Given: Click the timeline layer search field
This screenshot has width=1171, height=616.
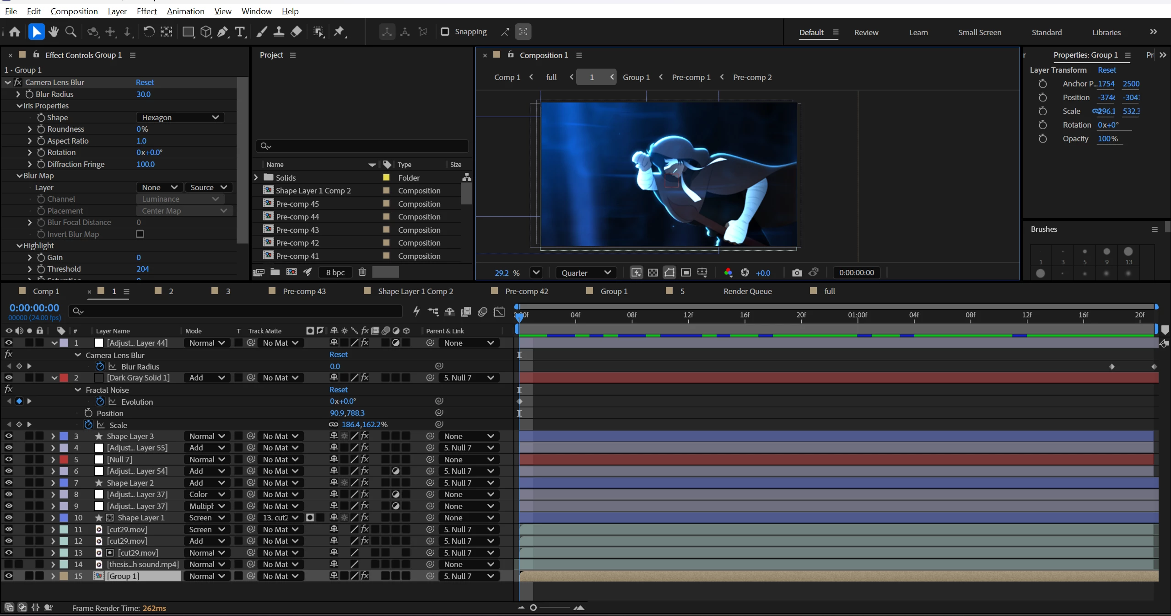Looking at the screenshot, I should (235, 311).
